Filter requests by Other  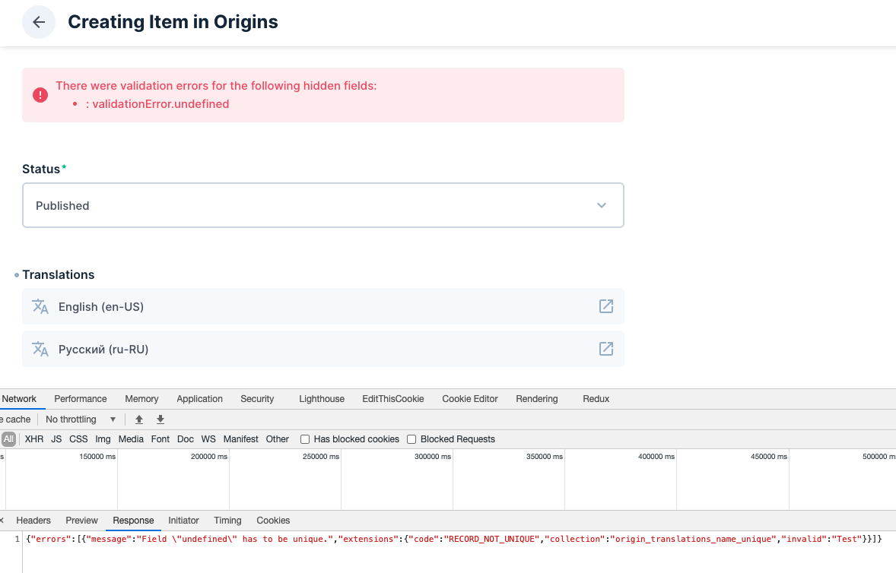pyautogui.click(x=277, y=439)
